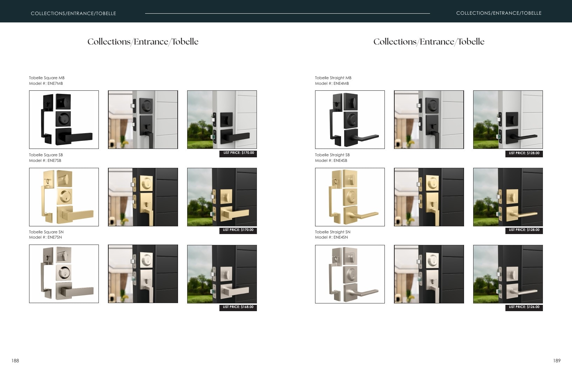The image size is (572, 370).
Task: Select the Tobelle Square SB gold handleset image
Action: 64,197
